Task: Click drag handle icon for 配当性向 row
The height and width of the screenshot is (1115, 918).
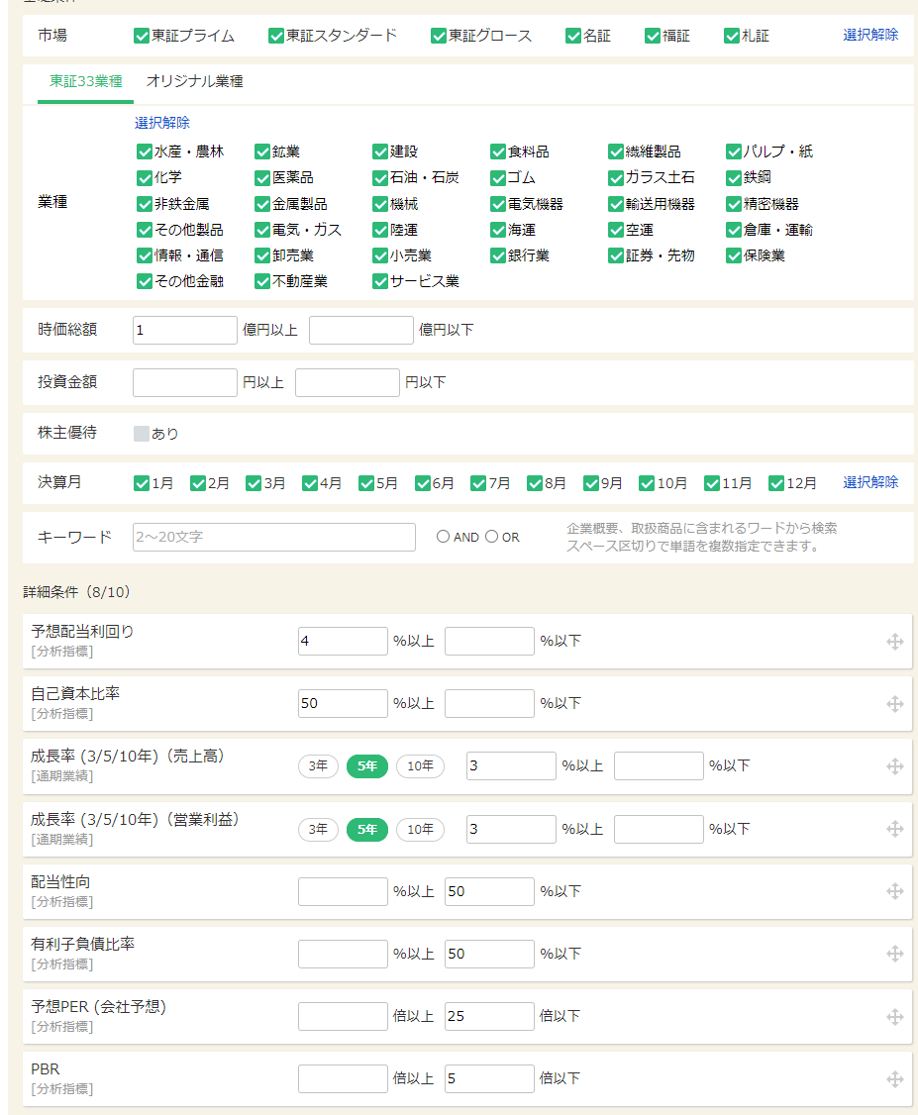Action: (894, 891)
